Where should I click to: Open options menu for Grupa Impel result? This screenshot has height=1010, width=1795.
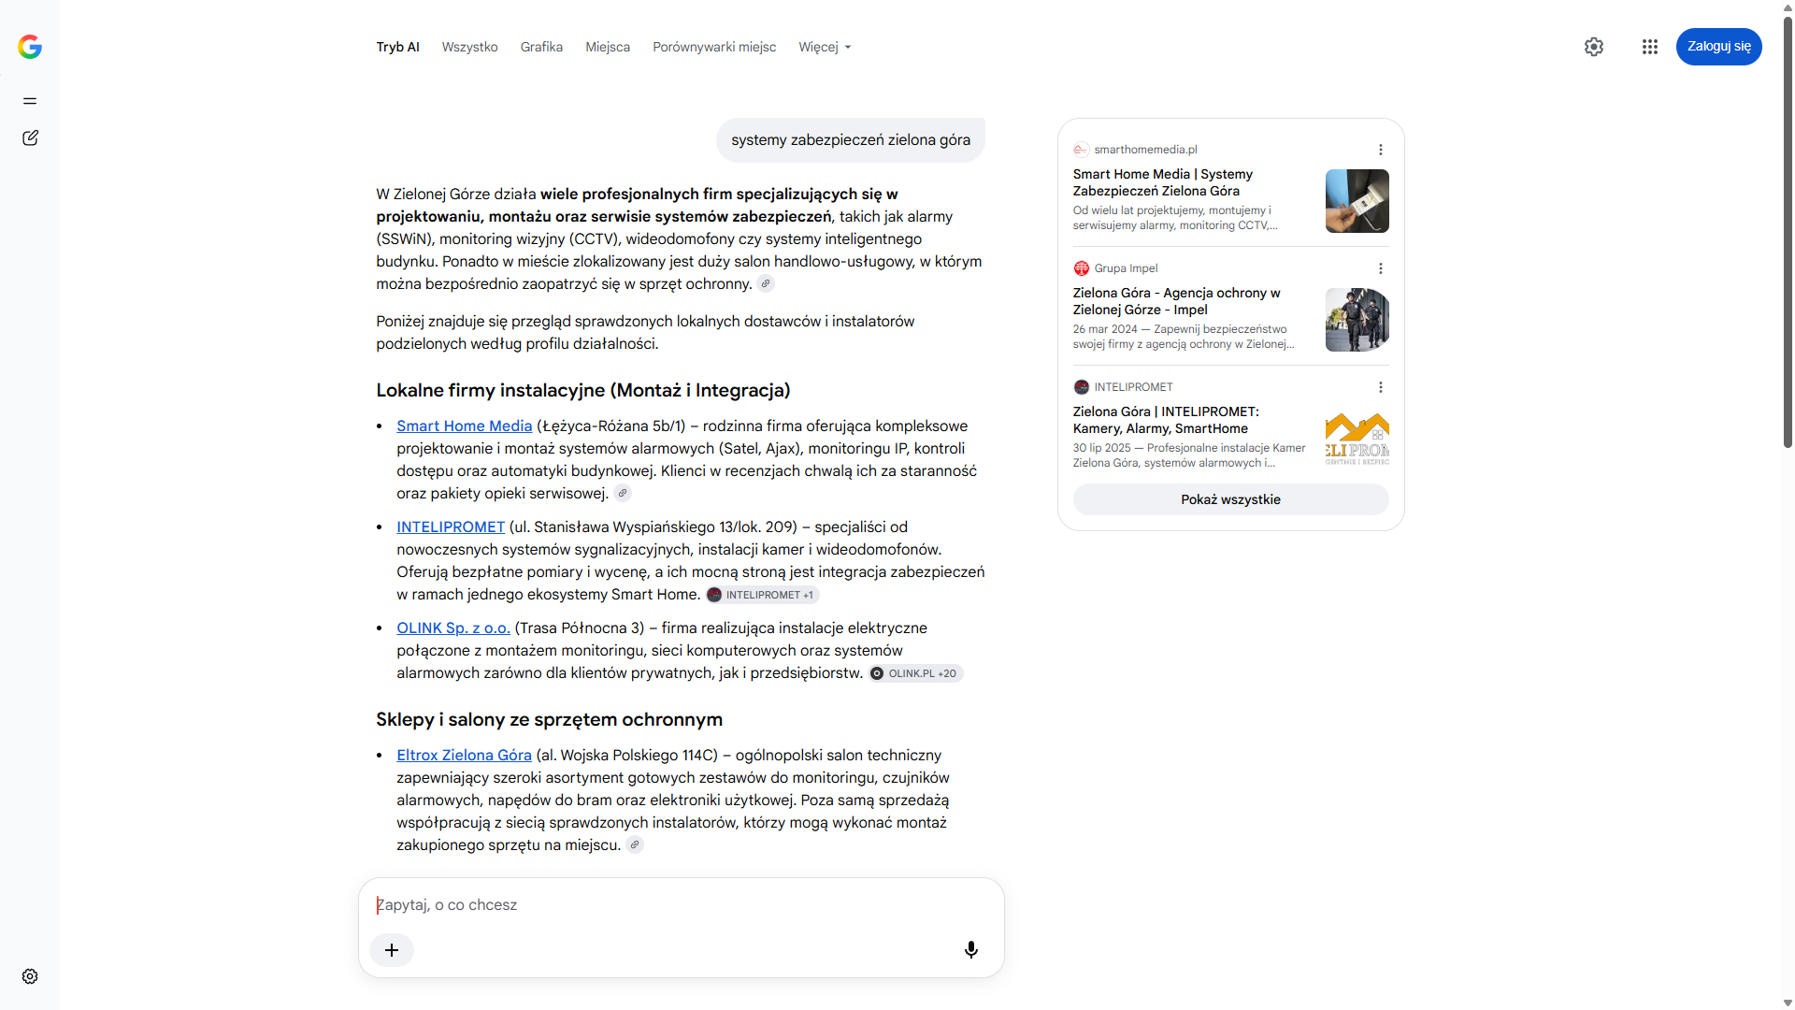click(x=1381, y=268)
